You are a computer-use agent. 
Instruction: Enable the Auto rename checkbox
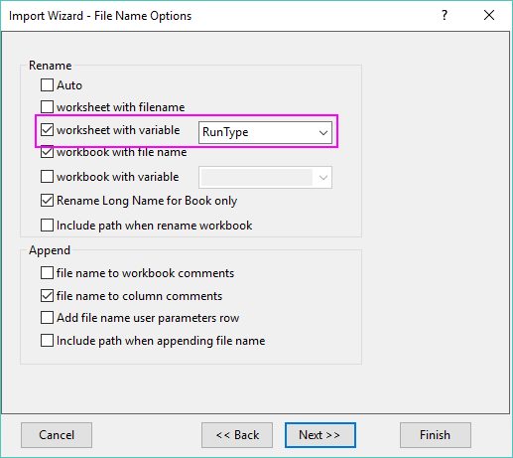coord(47,84)
